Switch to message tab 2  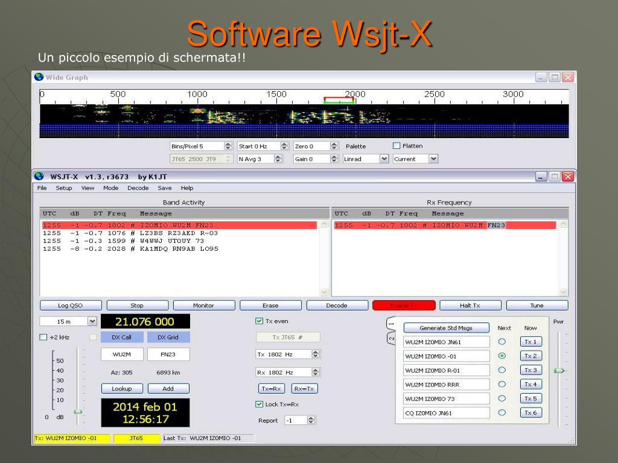(391, 338)
